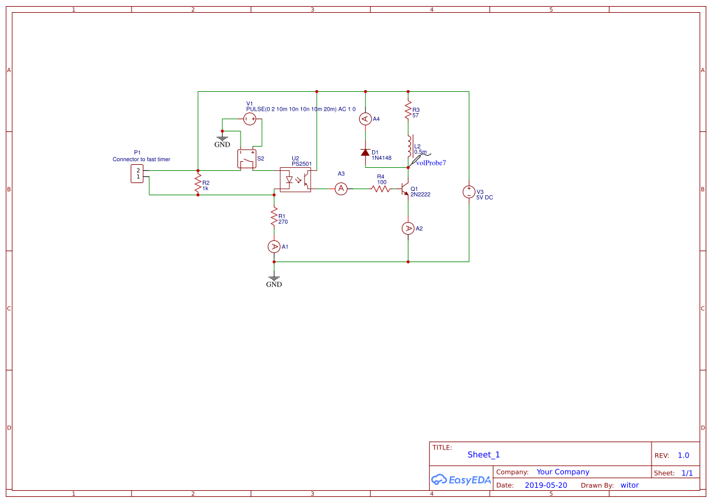Select ammeter A2 below the transistor
Image resolution: width=713 pixels, height=503 pixels.
(x=409, y=229)
